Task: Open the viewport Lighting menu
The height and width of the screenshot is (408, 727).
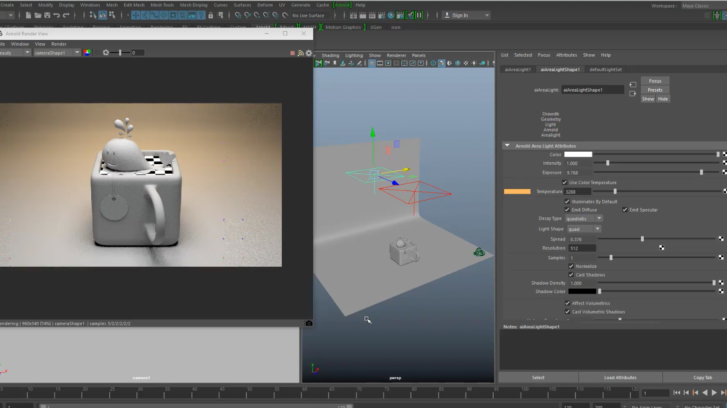Action: pyautogui.click(x=354, y=55)
